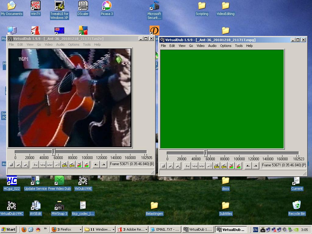Screen dimensions: 312x234
Task: Jump to end in left VirtualDub window
Action: [57, 165]
